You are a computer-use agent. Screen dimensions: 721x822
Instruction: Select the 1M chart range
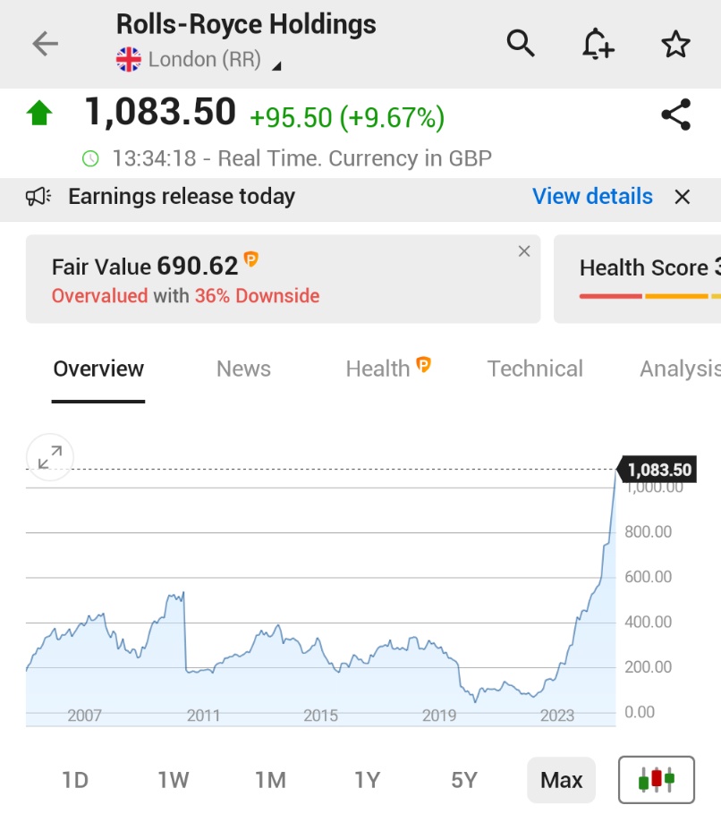[270, 780]
